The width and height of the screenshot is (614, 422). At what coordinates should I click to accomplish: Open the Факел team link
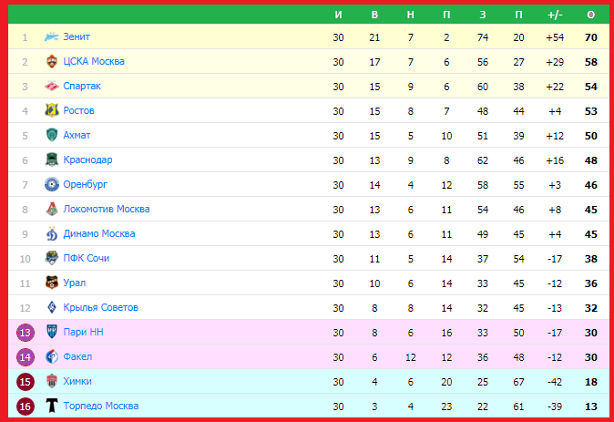point(77,357)
